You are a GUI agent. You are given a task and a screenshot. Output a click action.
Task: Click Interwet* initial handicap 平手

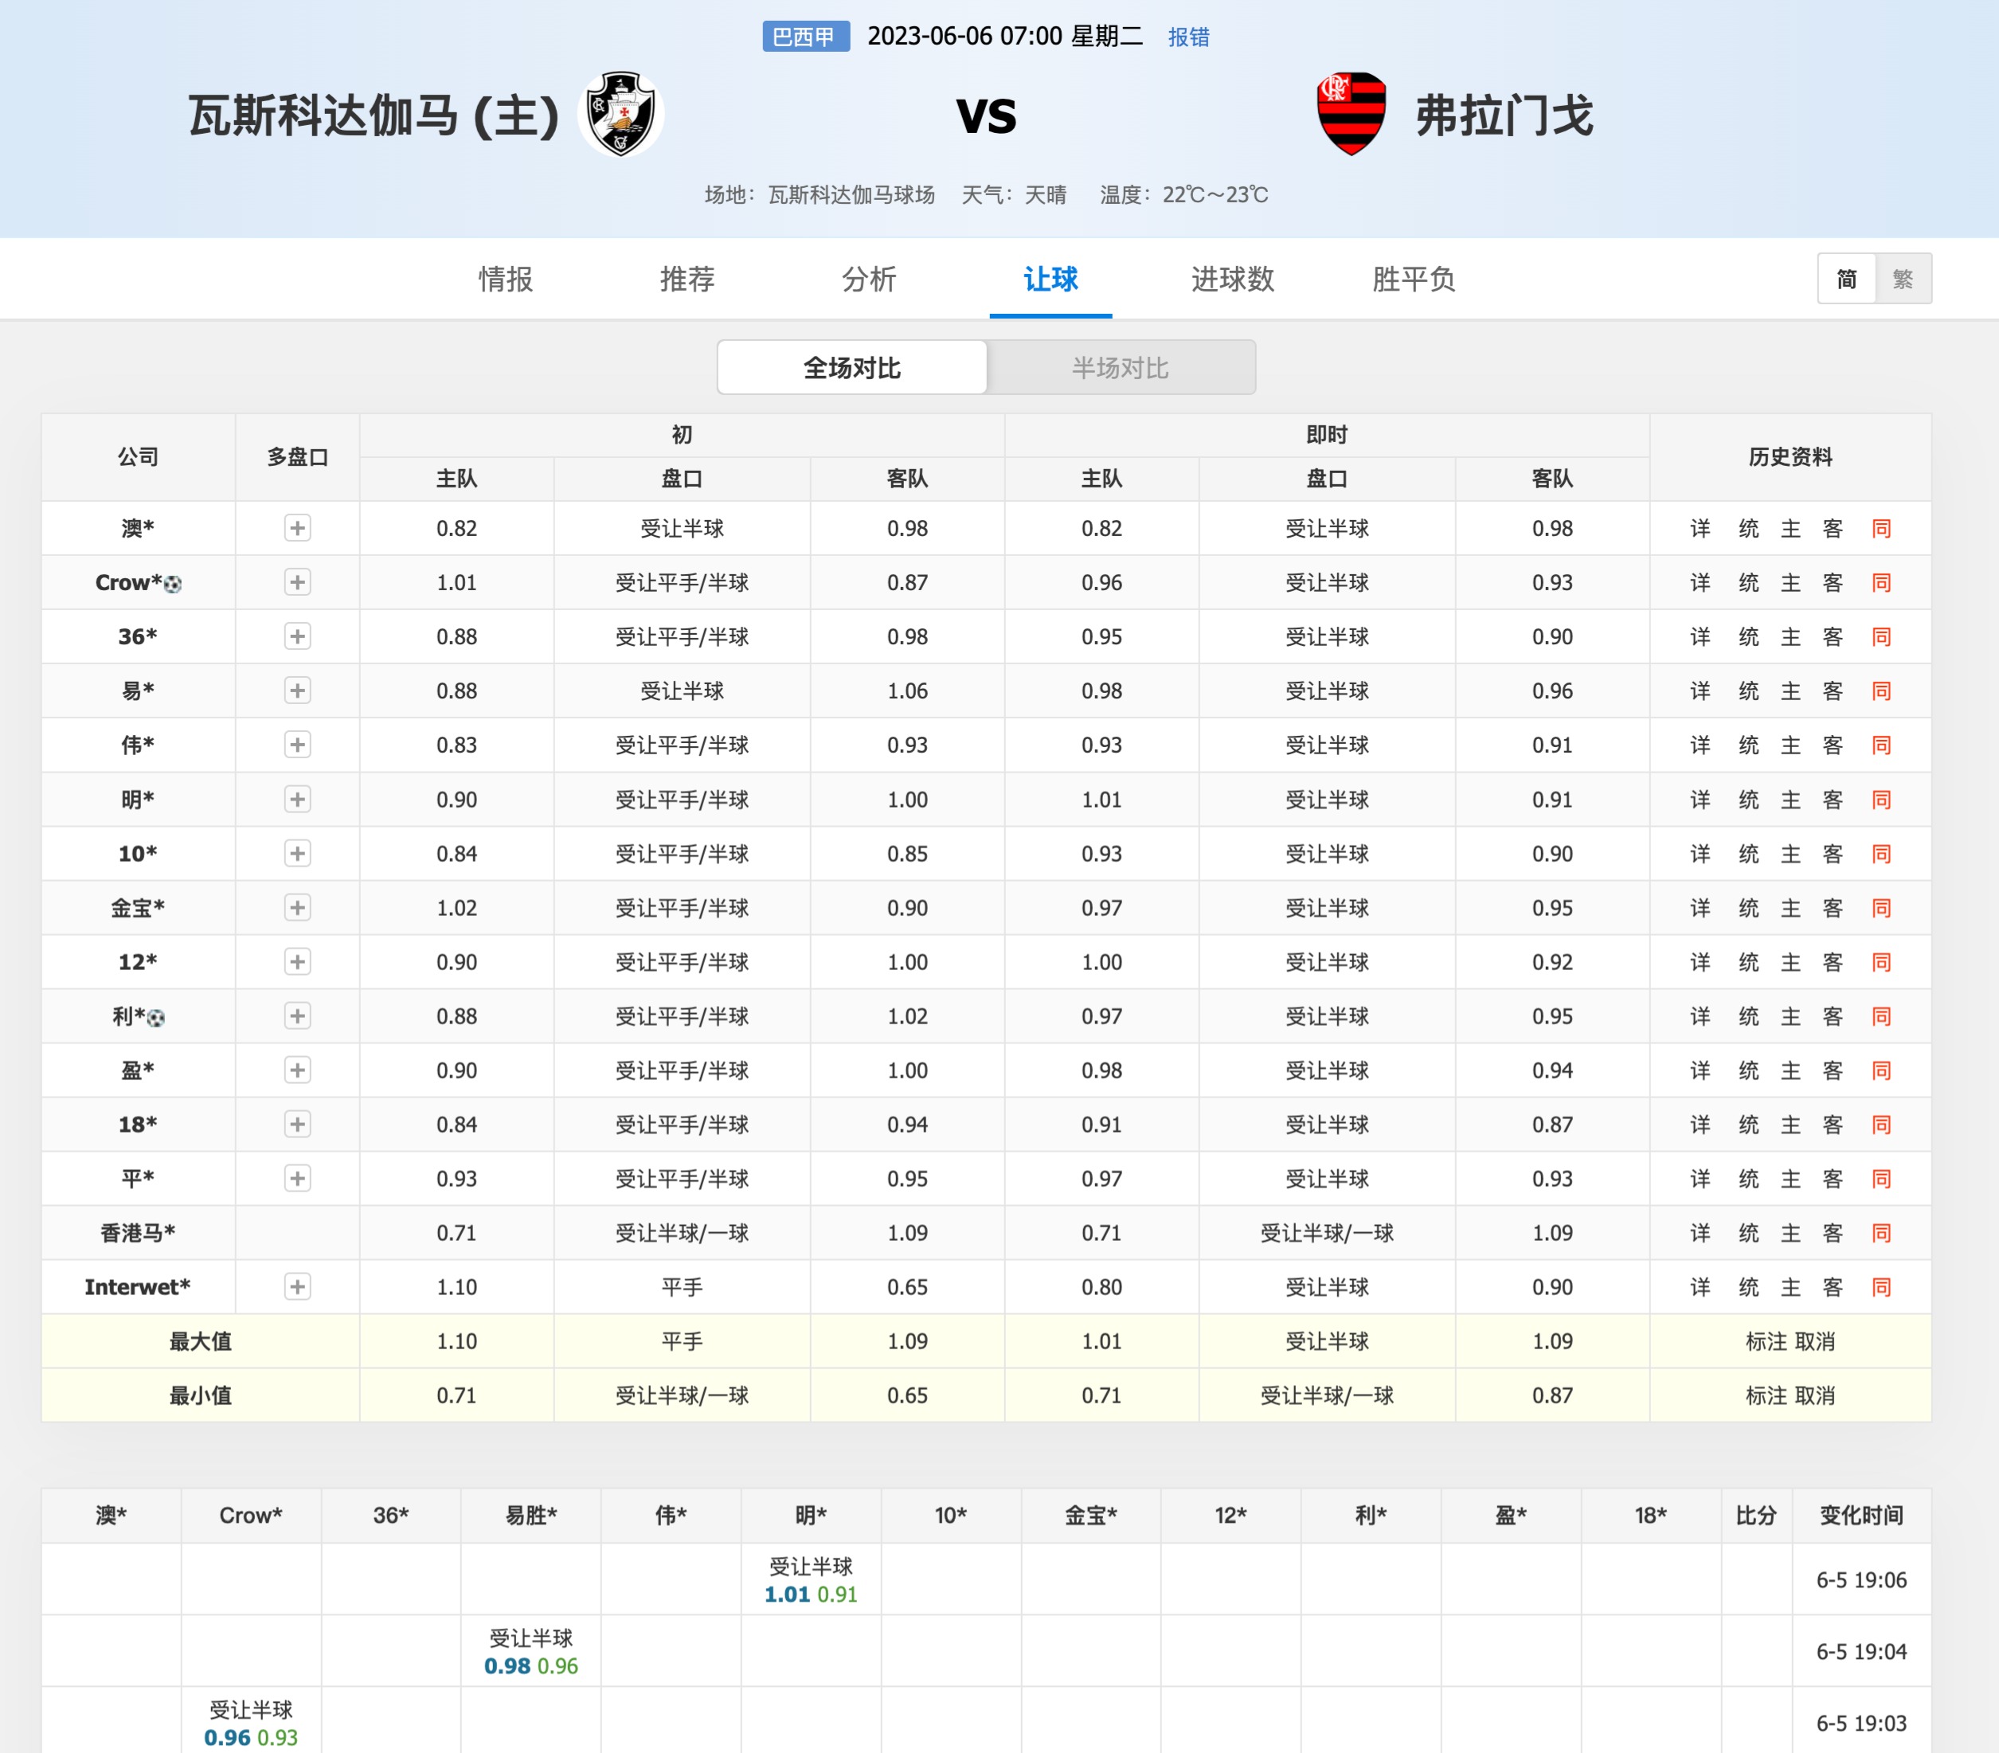click(682, 1286)
